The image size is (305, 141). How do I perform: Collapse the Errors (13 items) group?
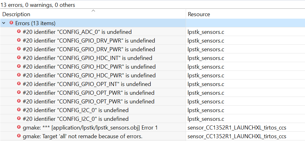[x=4, y=23]
